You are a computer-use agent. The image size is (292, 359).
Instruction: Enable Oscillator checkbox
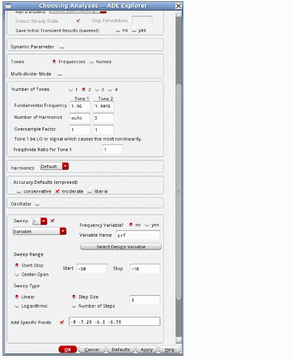click(x=37, y=203)
